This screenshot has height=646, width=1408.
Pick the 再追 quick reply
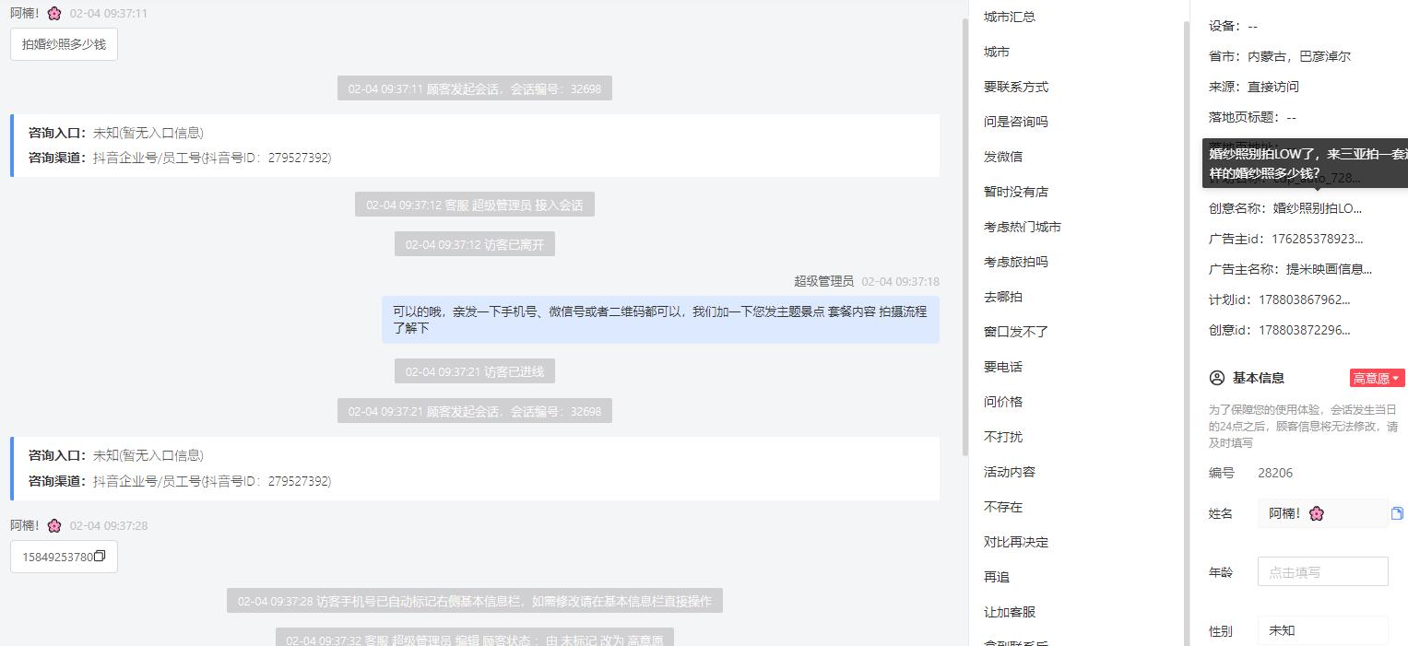point(996,577)
